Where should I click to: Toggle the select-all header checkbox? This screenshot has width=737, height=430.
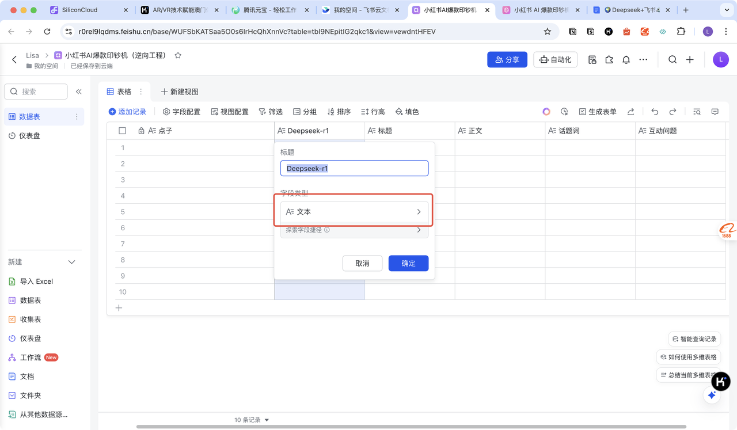(x=122, y=131)
